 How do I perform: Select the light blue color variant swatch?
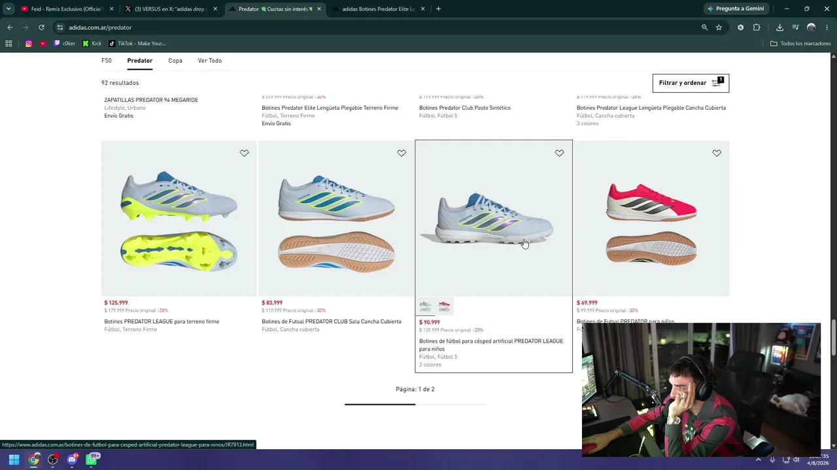[x=425, y=306]
